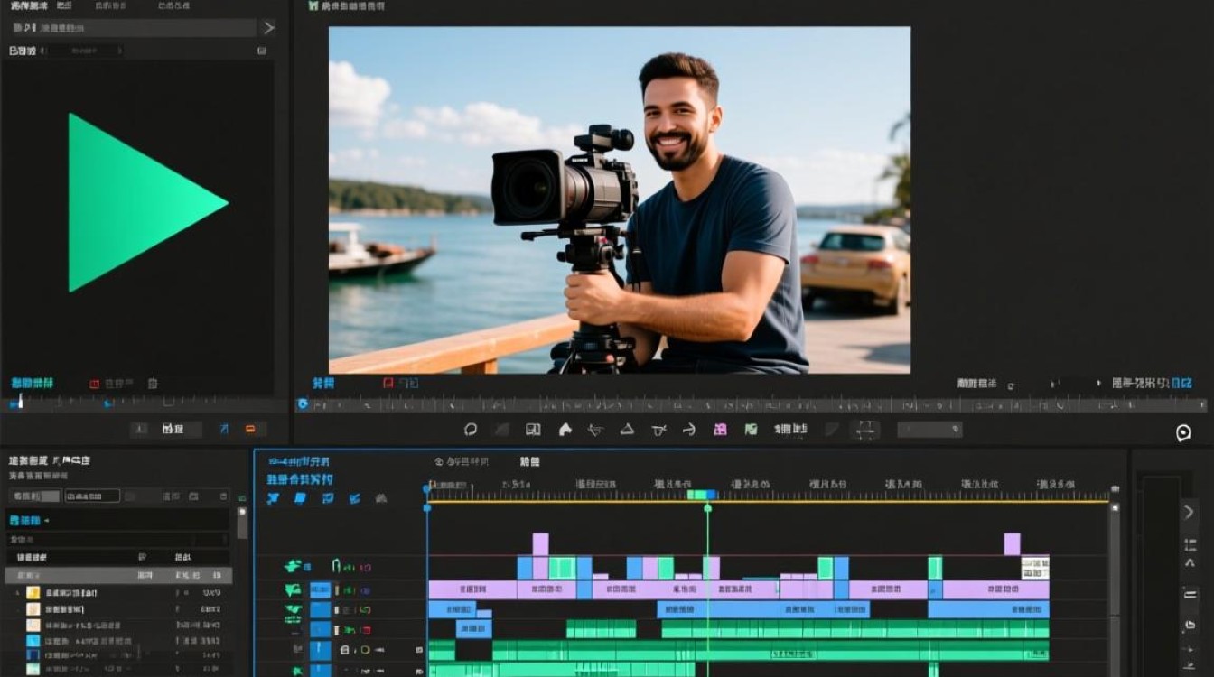Toggle the blue target box on the third track
1214x677 pixels.
click(x=321, y=610)
